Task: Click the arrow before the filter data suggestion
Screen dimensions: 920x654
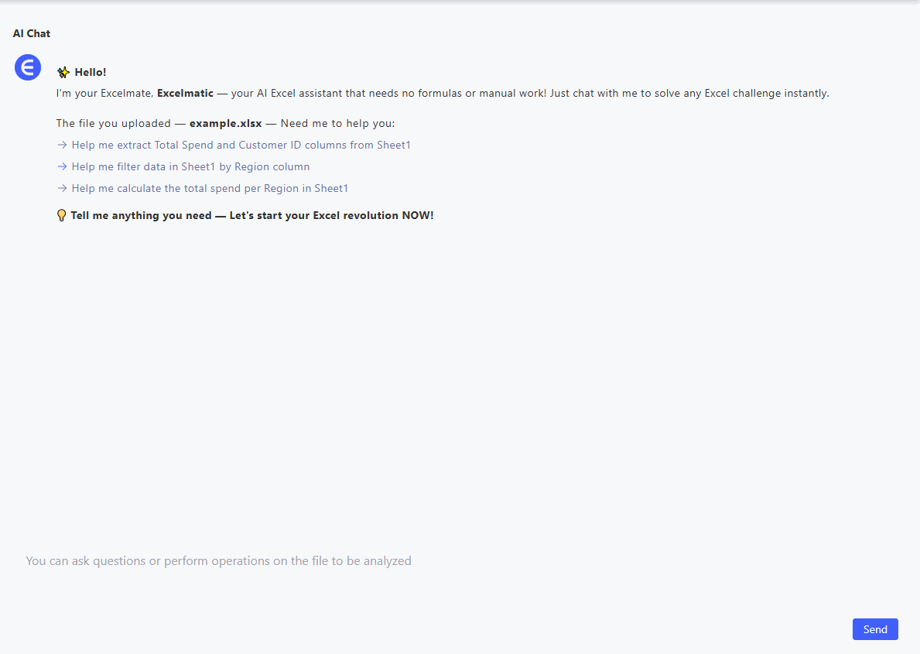Action: 62,166
